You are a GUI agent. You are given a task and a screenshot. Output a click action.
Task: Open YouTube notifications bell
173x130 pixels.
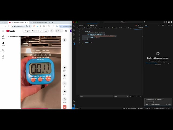click(x=66, y=31)
